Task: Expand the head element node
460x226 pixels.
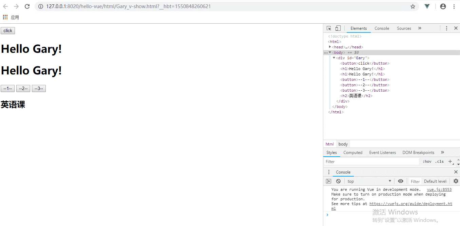Action: click(330, 47)
